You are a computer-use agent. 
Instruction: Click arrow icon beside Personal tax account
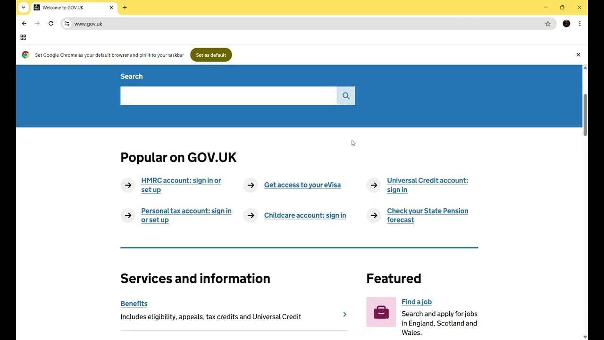pos(128,215)
